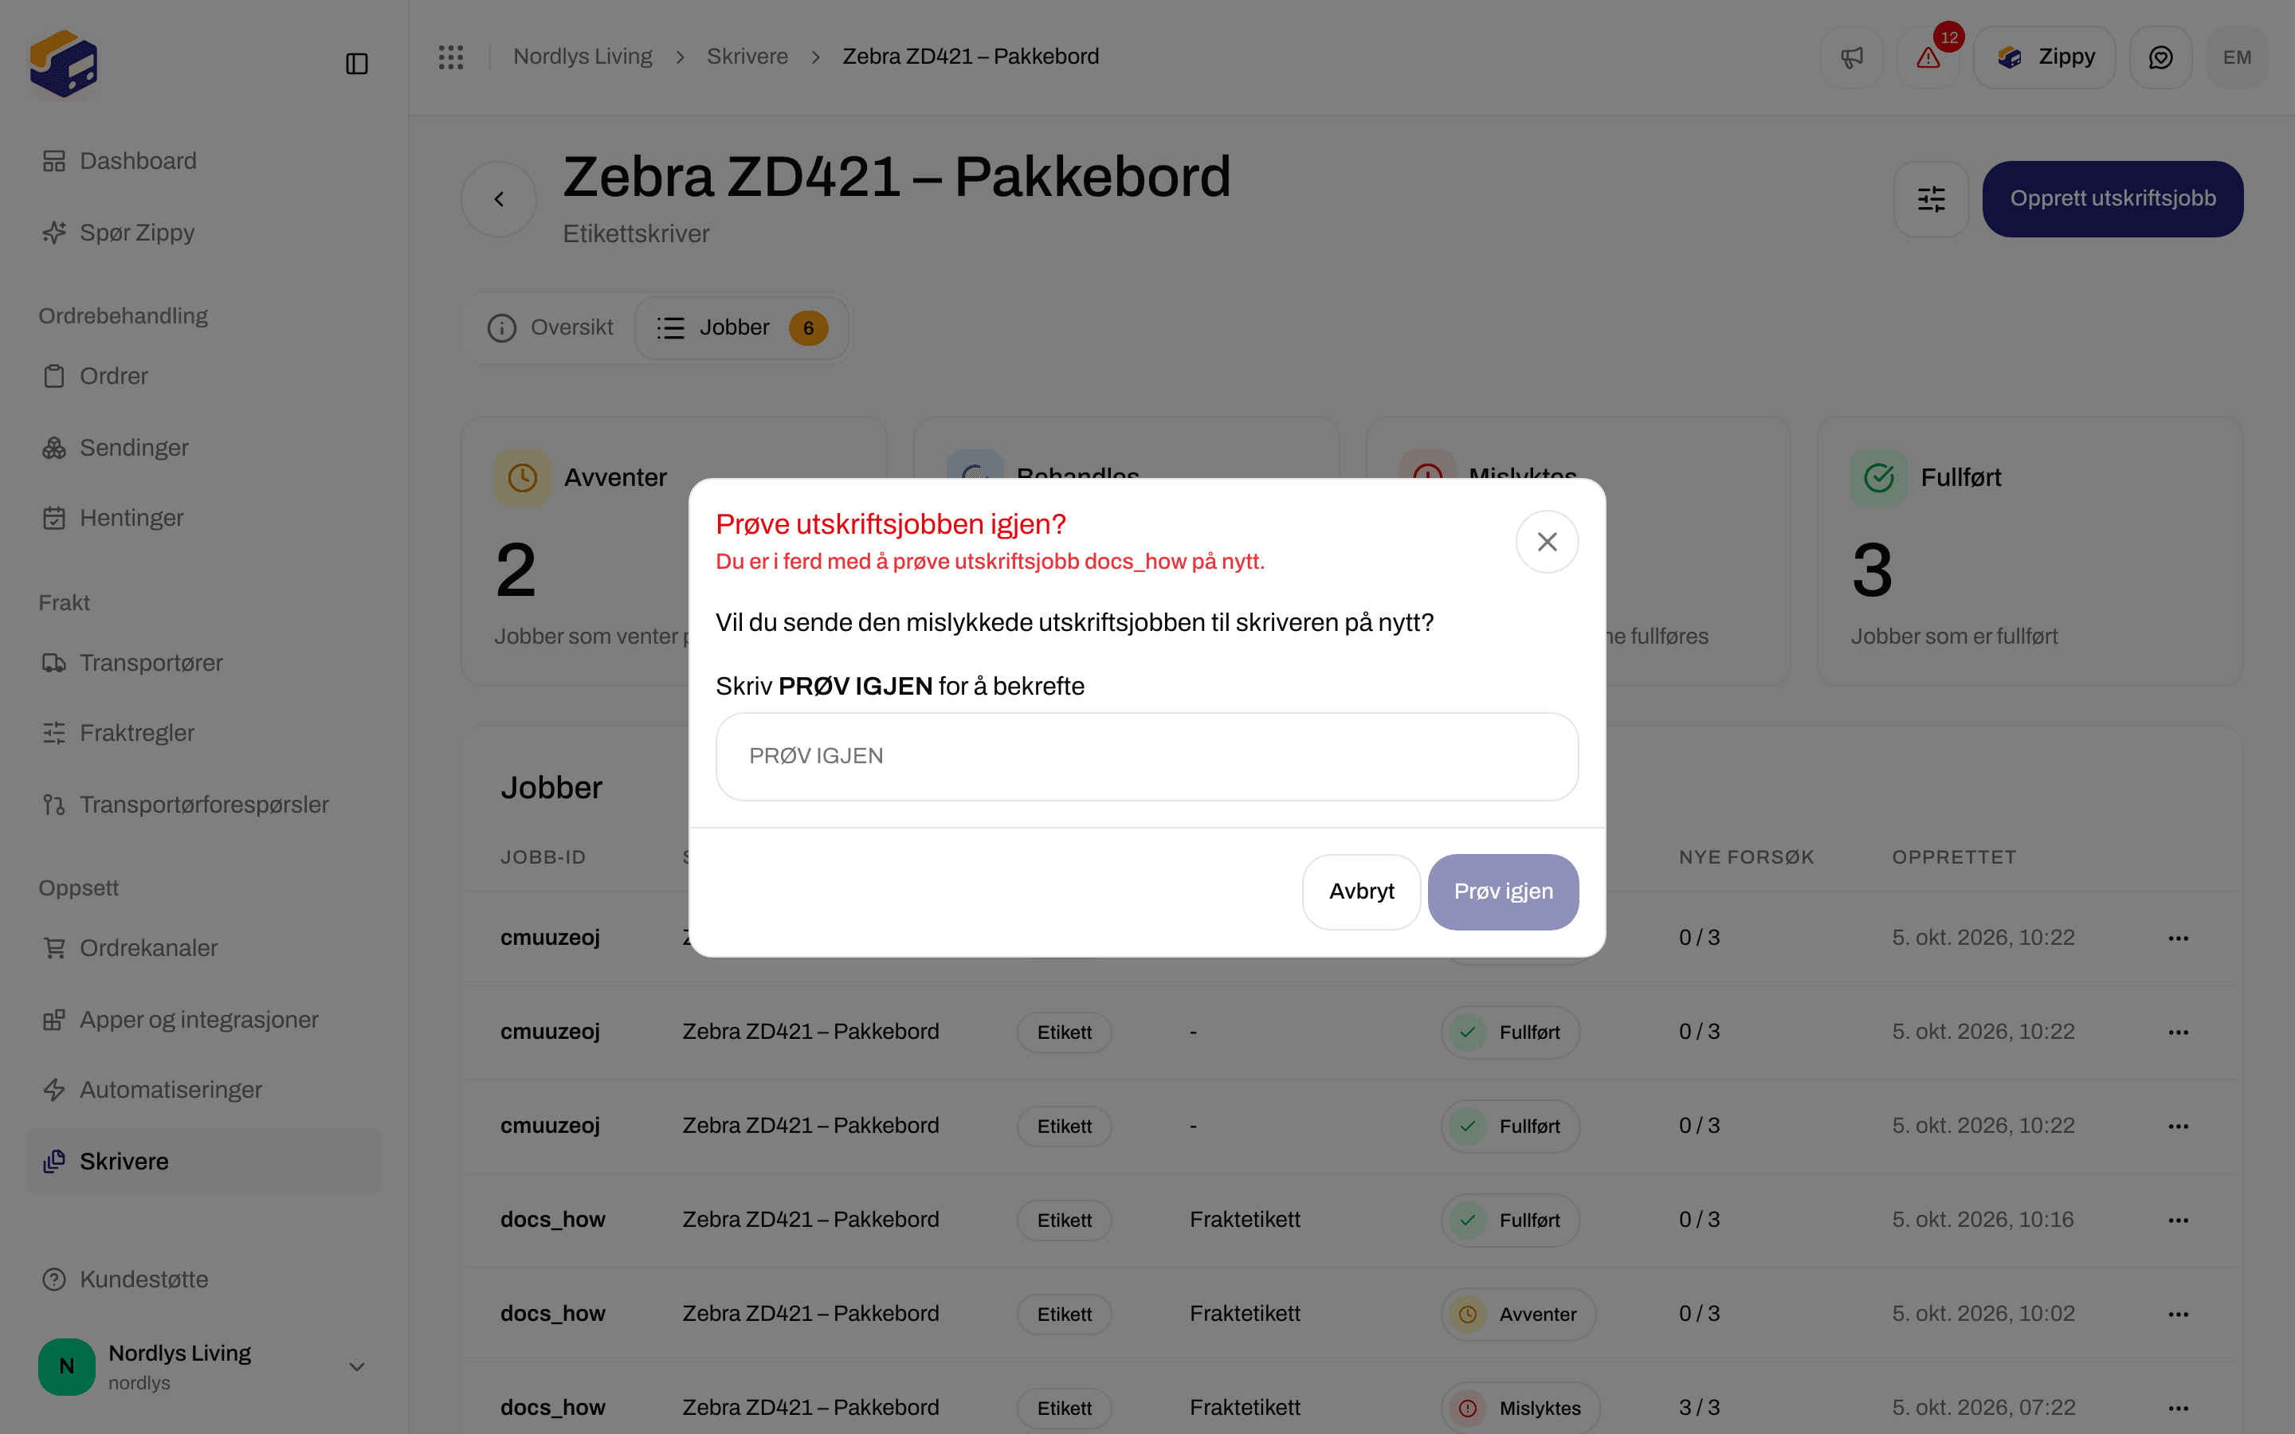Open Skrivere in the breadcrumb
Image resolution: width=2295 pixels, height=1434 pixels.
[747, 57]
